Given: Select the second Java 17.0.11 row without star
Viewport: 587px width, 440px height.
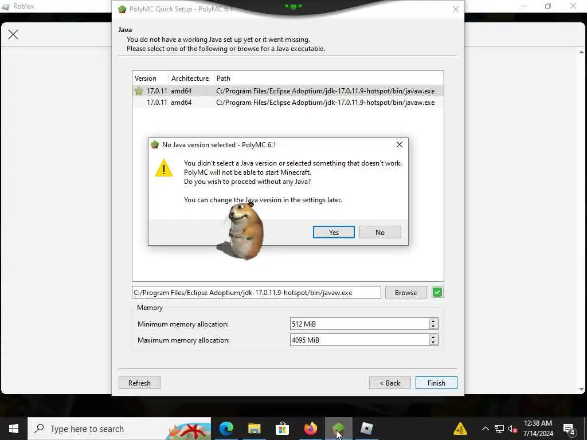Looking at the screenshot, I should (288, 103).
